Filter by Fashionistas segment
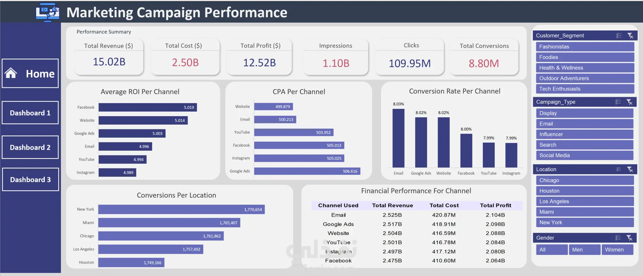Viewport: 643px width, 276px height. pyautogui.click(x=585, y=47)
